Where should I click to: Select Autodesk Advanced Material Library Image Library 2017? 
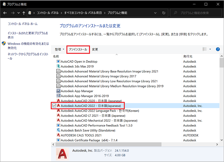98,76
